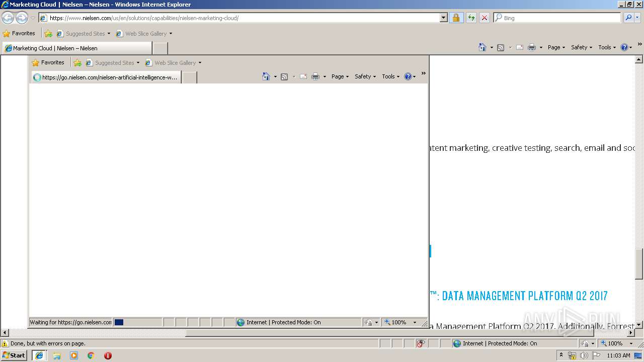Add to Favorites Bar icon in outer window
The height and width of the screenshot is (362, 644).
point(48,34)
